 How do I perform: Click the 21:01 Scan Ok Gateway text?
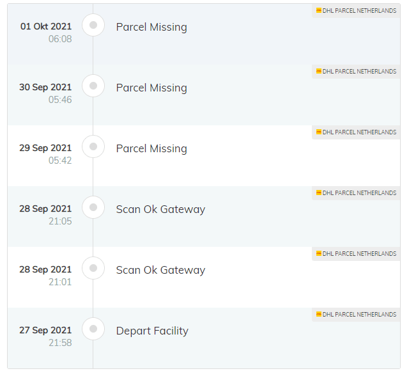click(x=160, y=270)
